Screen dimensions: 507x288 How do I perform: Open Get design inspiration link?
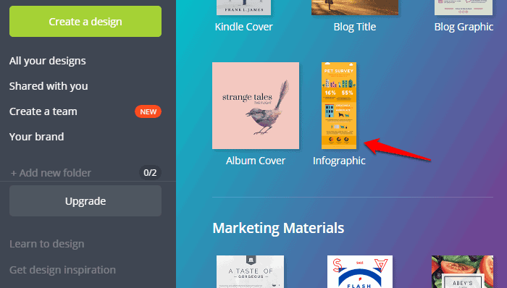[62, 270]
